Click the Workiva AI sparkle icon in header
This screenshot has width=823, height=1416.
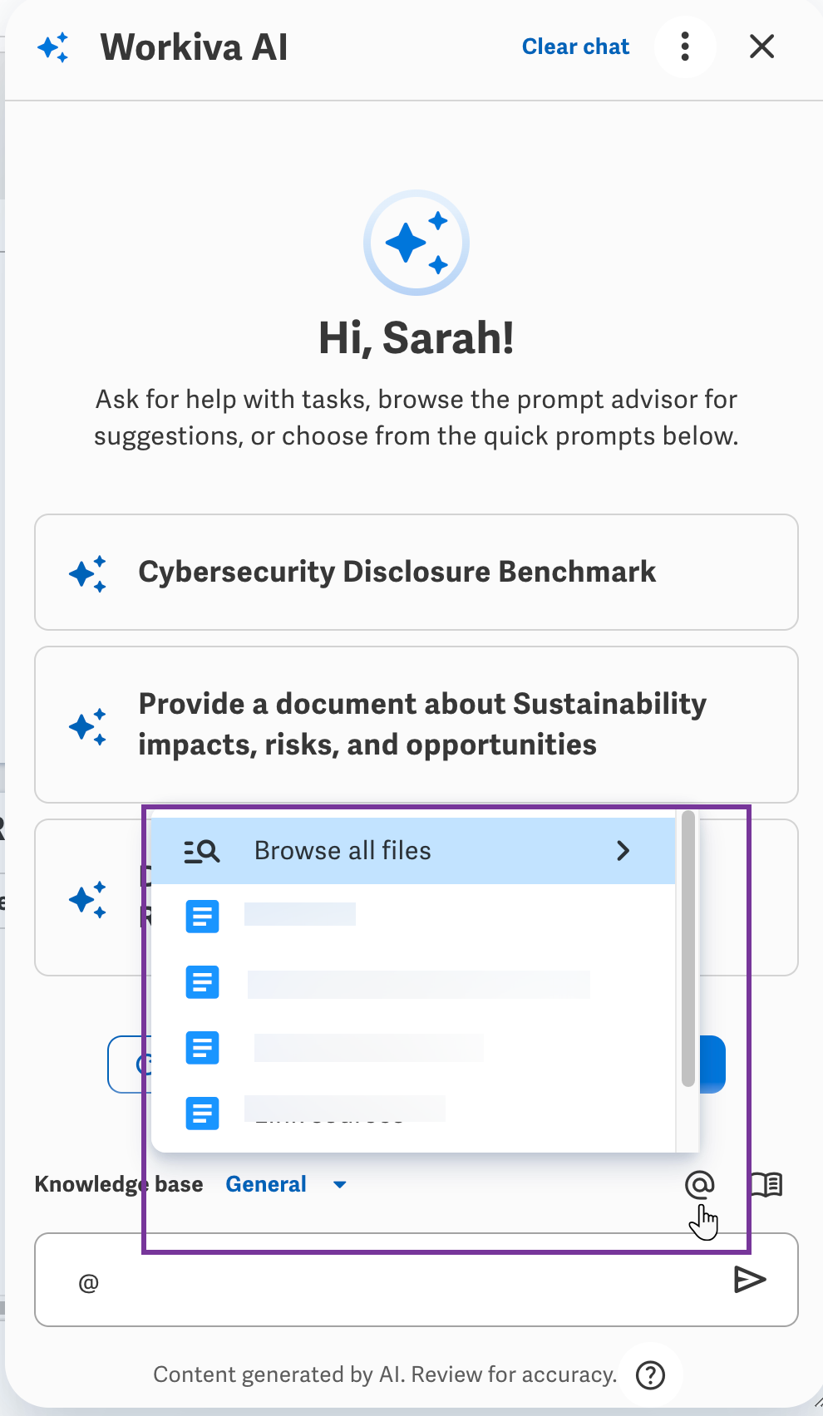[54, 47]
